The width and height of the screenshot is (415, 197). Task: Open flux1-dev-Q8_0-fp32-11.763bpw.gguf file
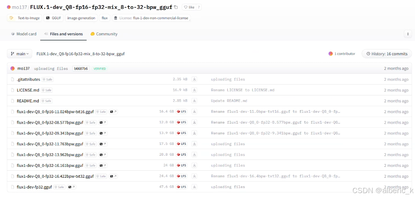(x=50, y=144)
